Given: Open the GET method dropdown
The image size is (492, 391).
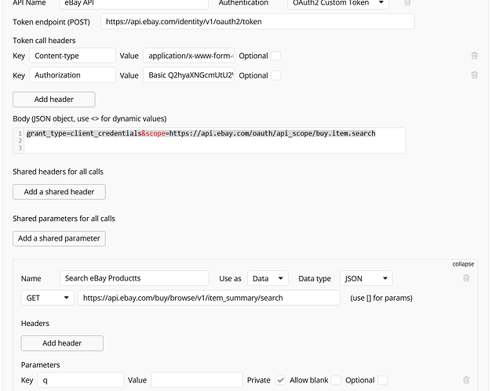Looking at the screenshot, I should click(47, 298).
